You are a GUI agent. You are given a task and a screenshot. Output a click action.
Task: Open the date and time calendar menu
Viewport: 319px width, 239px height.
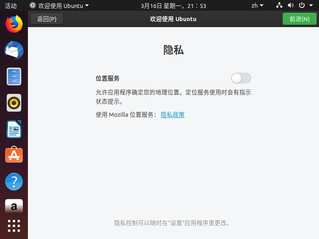(x=173, y=6)
